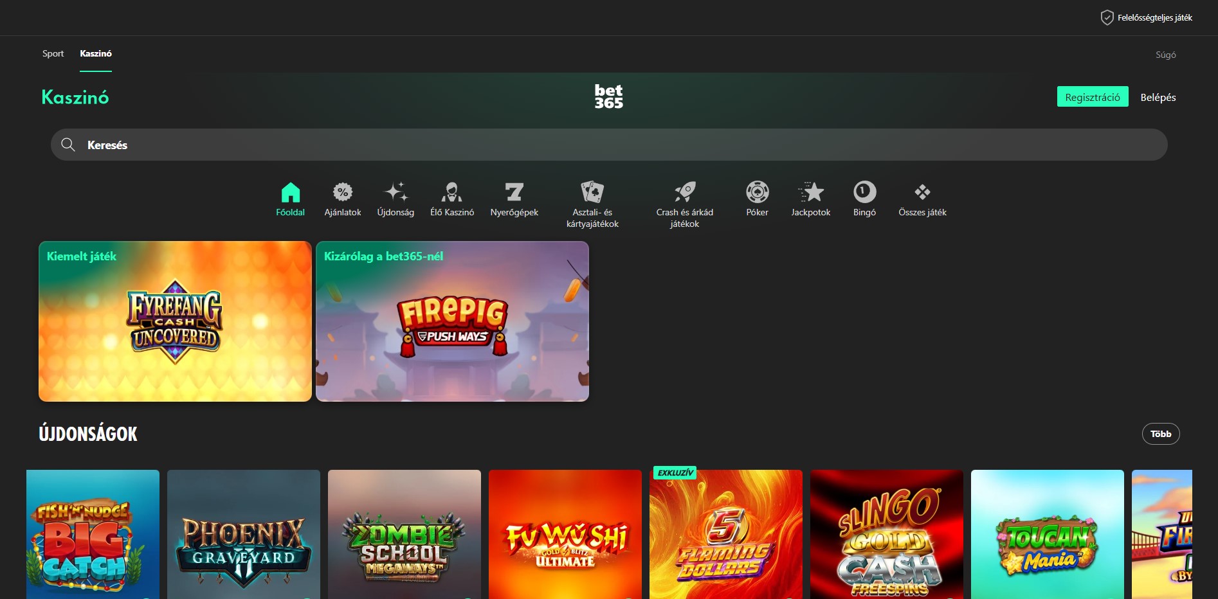Click the ÚJDONSÁGOK section heading

88,434
